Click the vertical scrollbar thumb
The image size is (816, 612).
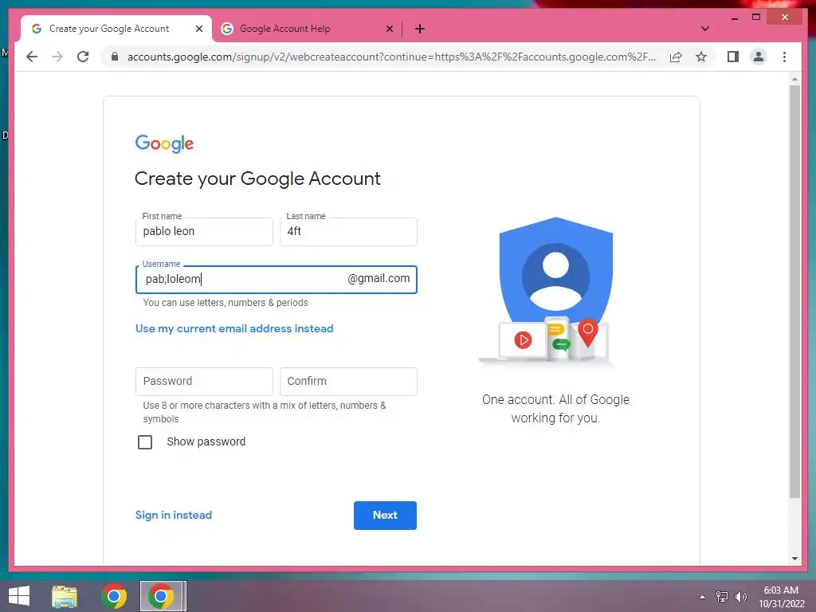(794, 292)
